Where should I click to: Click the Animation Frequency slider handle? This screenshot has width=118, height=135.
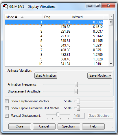[76, 84]
